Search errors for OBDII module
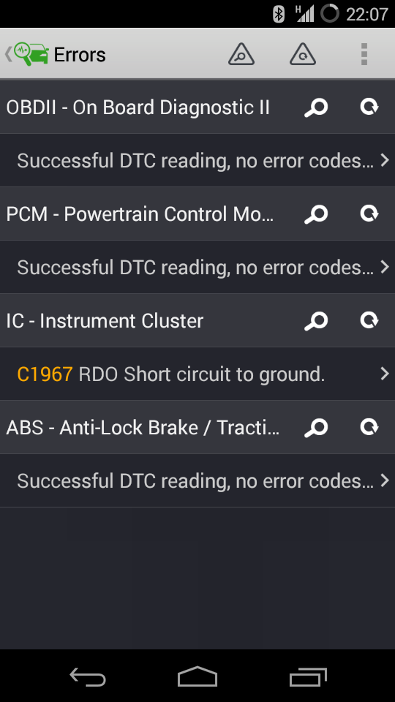395x702 pixels. 316,107
